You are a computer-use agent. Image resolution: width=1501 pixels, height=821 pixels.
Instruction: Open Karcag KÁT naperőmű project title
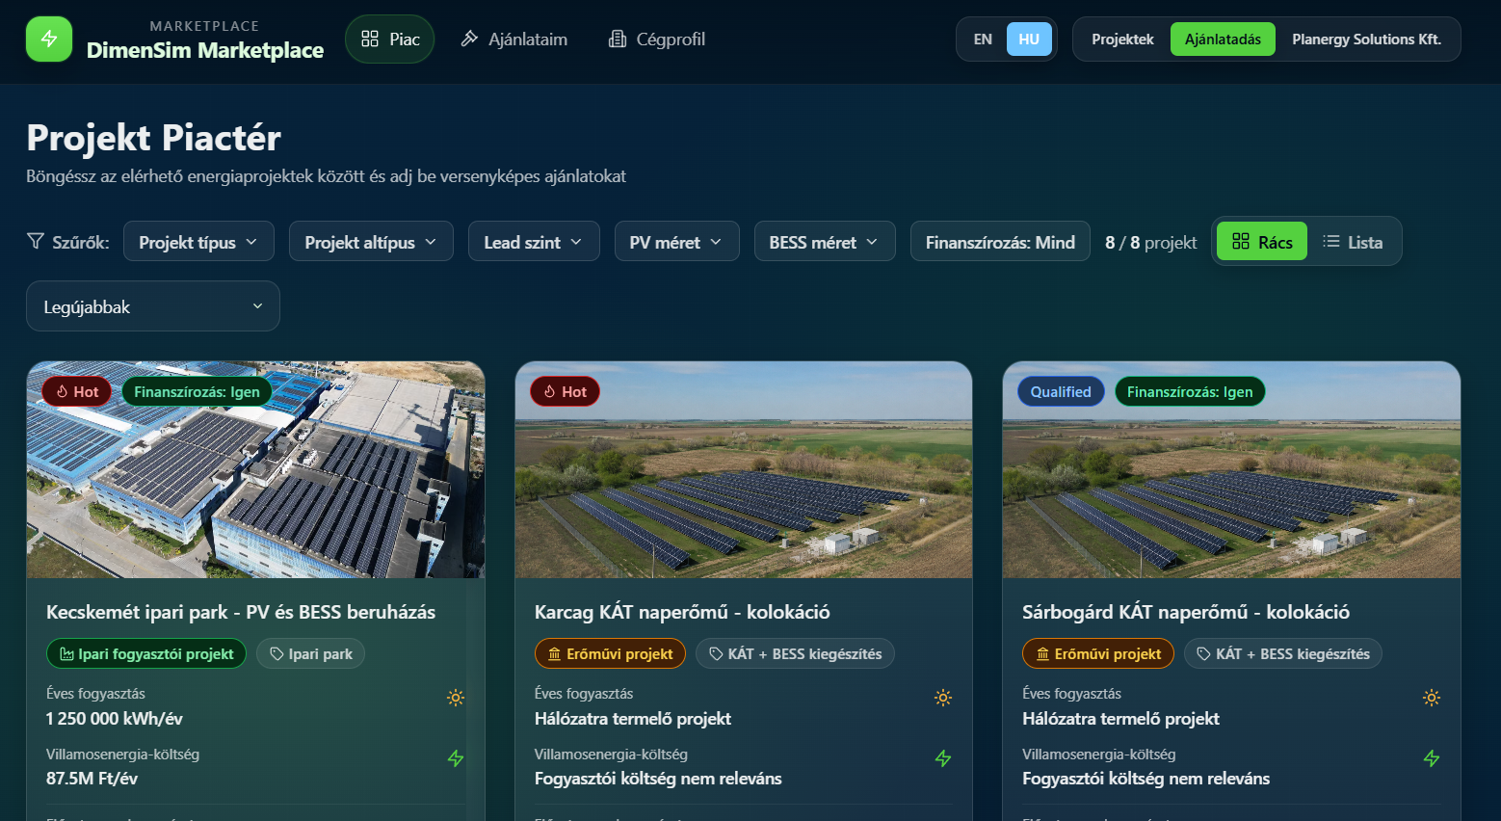point(682,612)
